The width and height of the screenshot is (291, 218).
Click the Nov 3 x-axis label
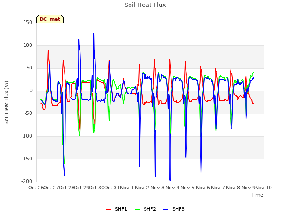(x=157, y=188)
